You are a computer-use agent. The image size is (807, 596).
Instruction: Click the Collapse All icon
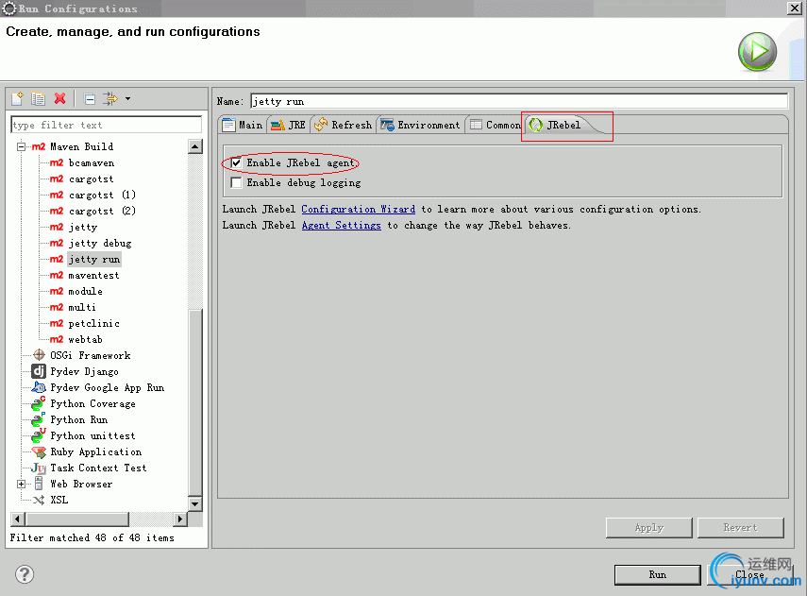pyautogui.click(x=90, y=98)
